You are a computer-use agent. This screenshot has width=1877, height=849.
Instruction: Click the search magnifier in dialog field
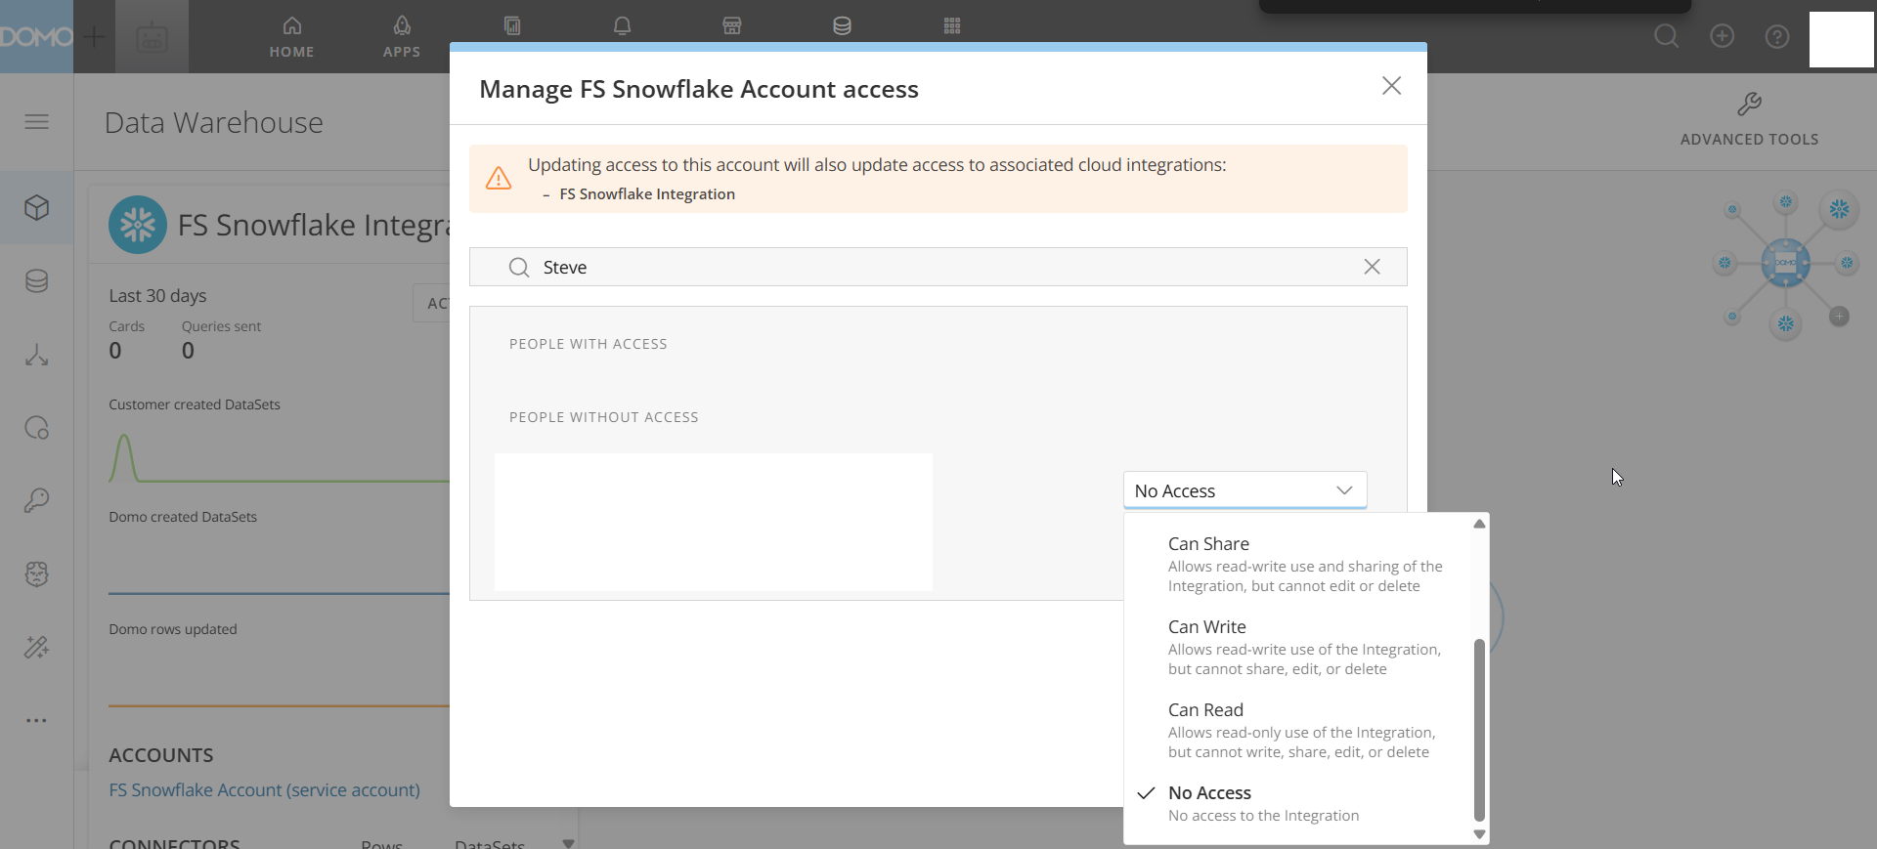tap(519, 268)
